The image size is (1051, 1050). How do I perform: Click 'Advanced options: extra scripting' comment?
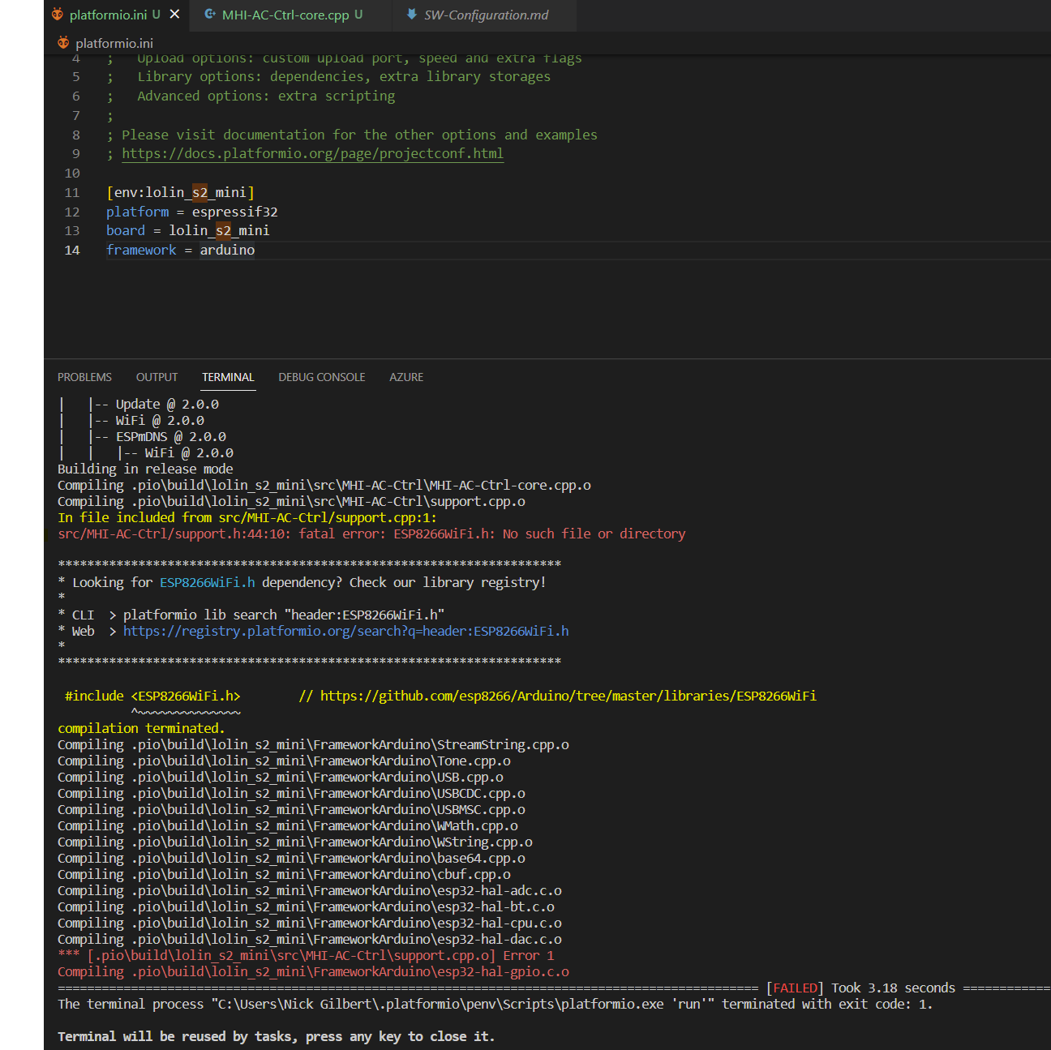[251, 96]
